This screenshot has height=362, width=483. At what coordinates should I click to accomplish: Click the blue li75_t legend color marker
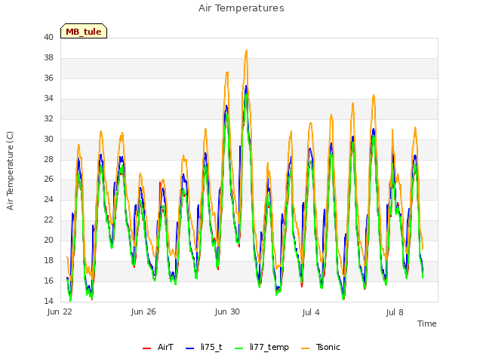pos(189,348)
